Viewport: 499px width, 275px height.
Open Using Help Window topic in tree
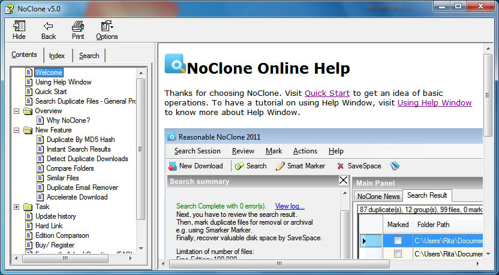pos(64,82)
